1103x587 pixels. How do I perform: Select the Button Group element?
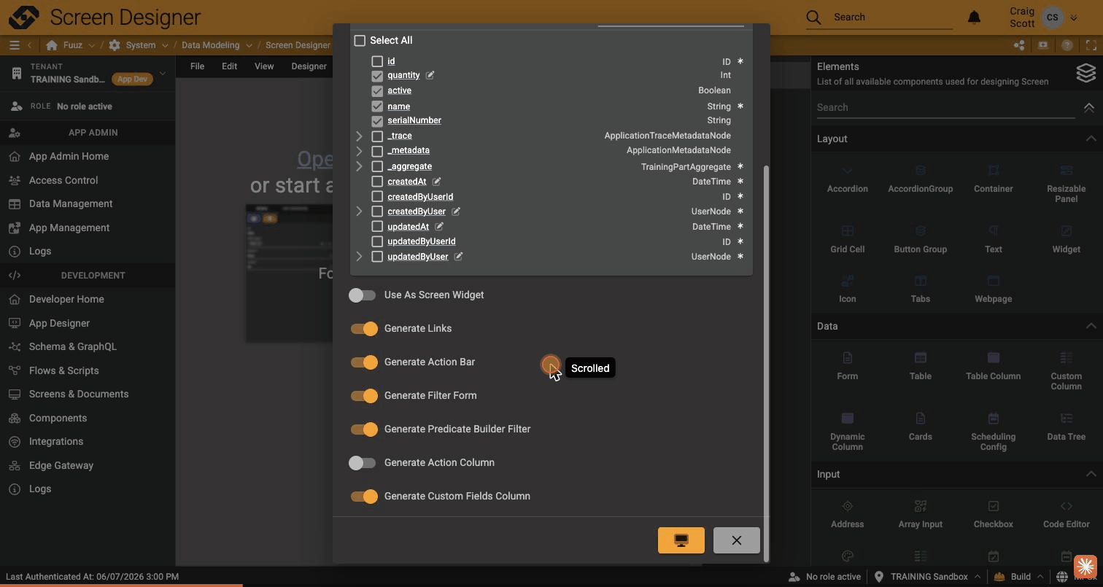(x=920, y=239)
